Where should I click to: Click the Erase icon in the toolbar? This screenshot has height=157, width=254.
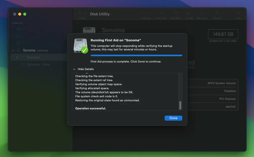189,14
